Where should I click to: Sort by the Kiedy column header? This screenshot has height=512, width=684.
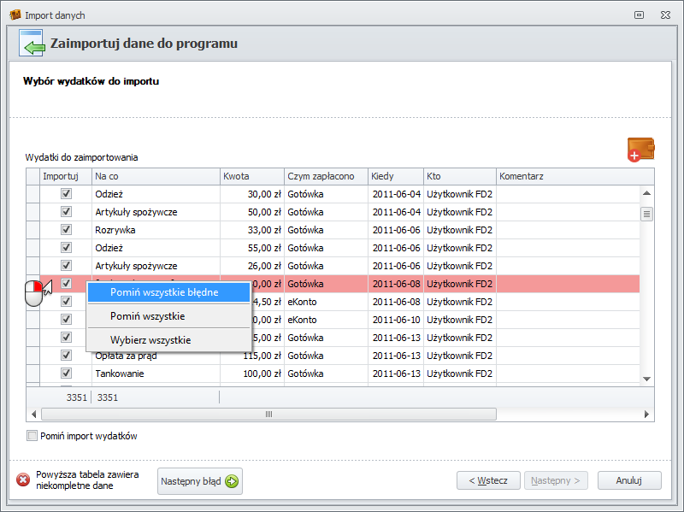click(395, 176)
